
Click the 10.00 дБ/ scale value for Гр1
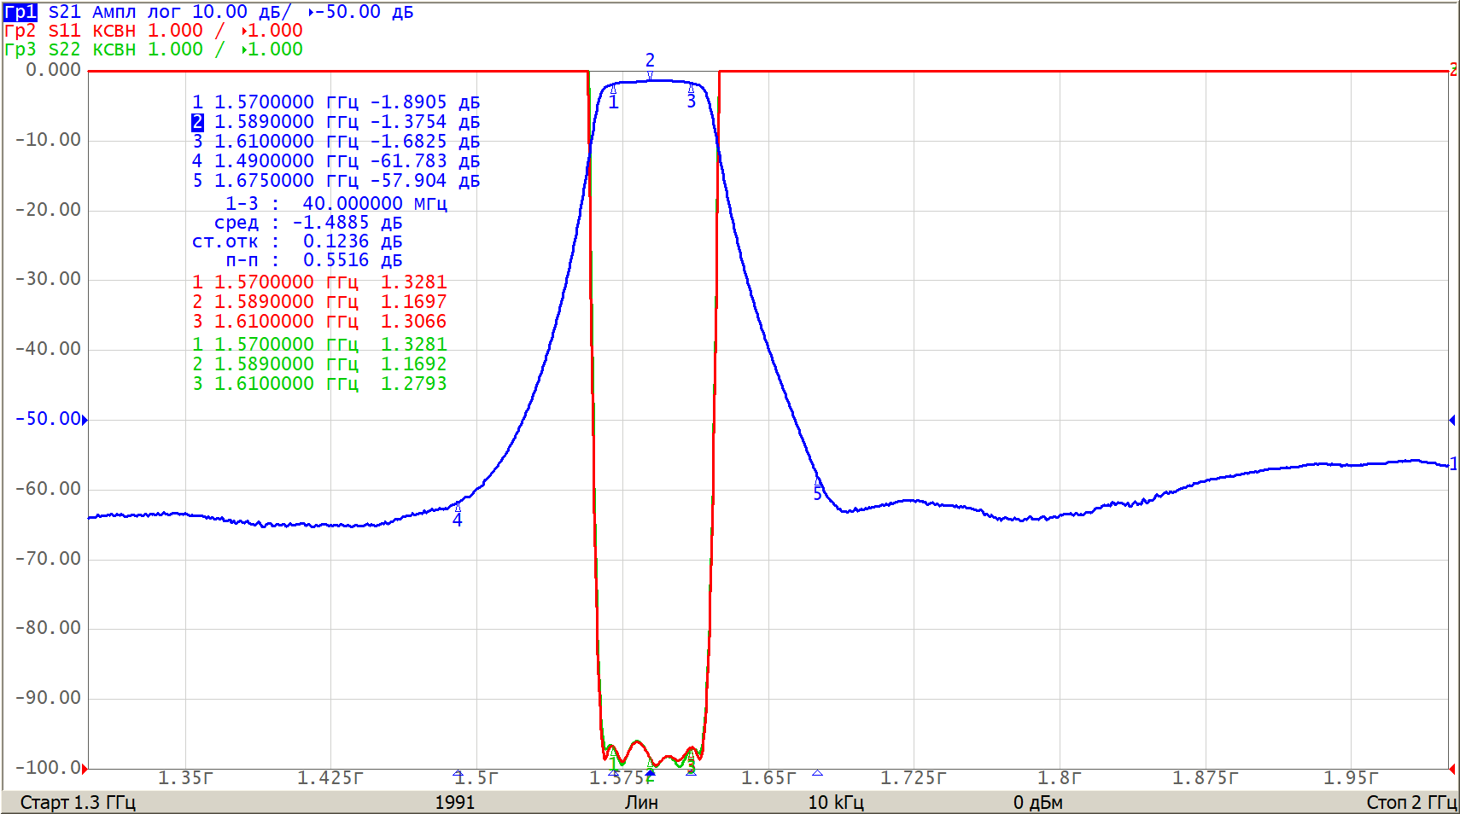tap(241, 12)
